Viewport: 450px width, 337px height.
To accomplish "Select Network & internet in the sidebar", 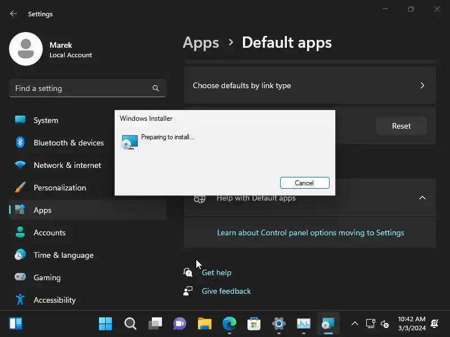I will (88, 165).
